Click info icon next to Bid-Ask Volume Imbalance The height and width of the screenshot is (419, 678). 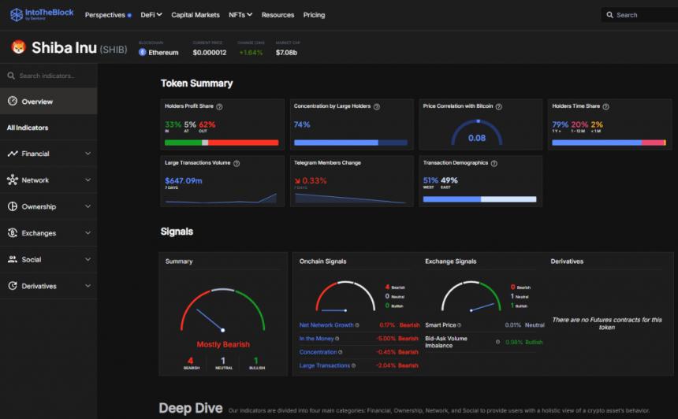[497, 342]
